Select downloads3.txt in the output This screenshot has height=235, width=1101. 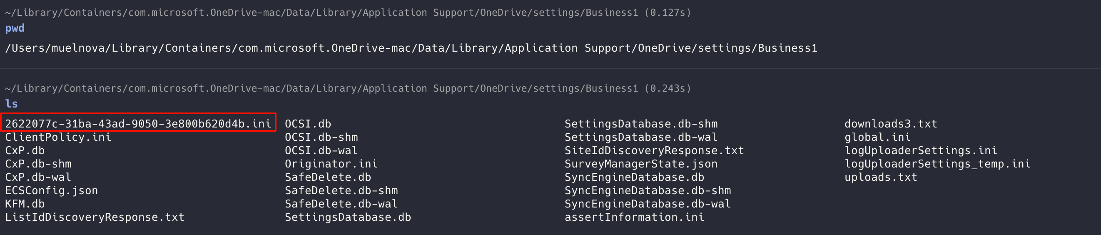pyautogui.click(x=890, y=124)
